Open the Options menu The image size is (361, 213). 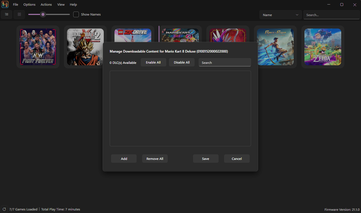pos(29,5)
